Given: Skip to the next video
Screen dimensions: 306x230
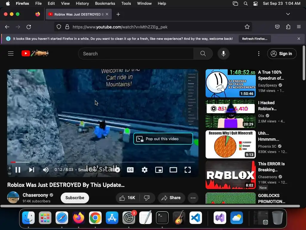Looking at the screenshot, I should pos(32,170).
